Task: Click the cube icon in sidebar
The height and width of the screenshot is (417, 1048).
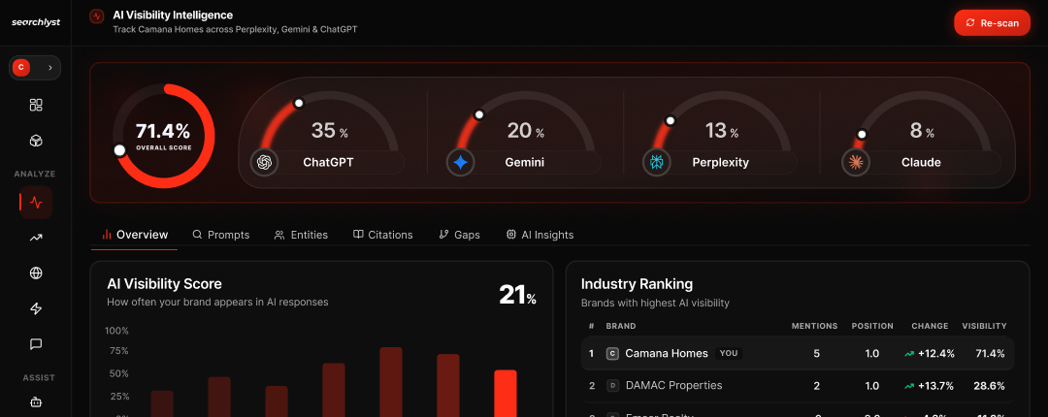Action: 36,142
